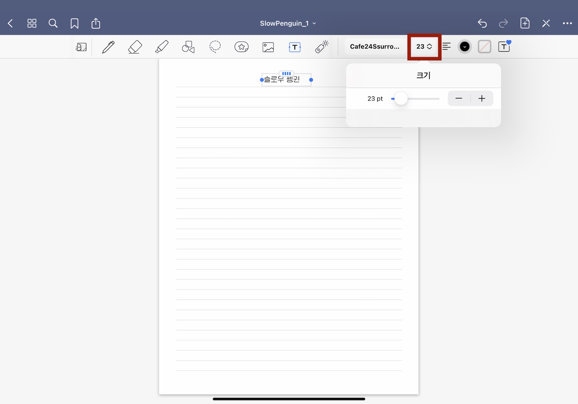Open search with the magnifier icon
Image resolution: width=578 pixels, height=404 pixels.
click(53, 24)
